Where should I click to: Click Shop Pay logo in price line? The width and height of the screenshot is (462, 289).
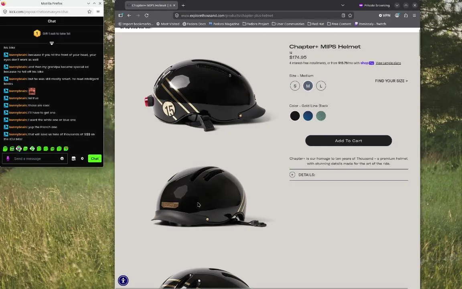click(x=367, y=63)
